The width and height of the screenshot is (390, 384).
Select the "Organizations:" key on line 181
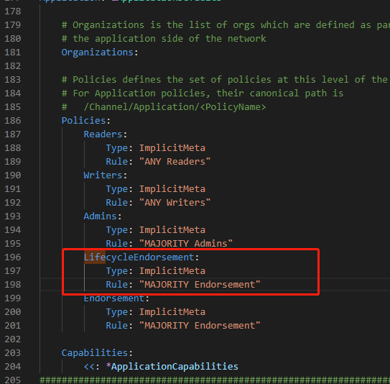[100, 52]
